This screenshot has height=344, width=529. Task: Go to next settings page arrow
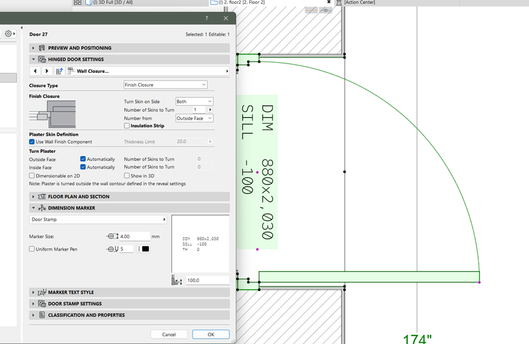pyautogui.click(x=47, y=71)
